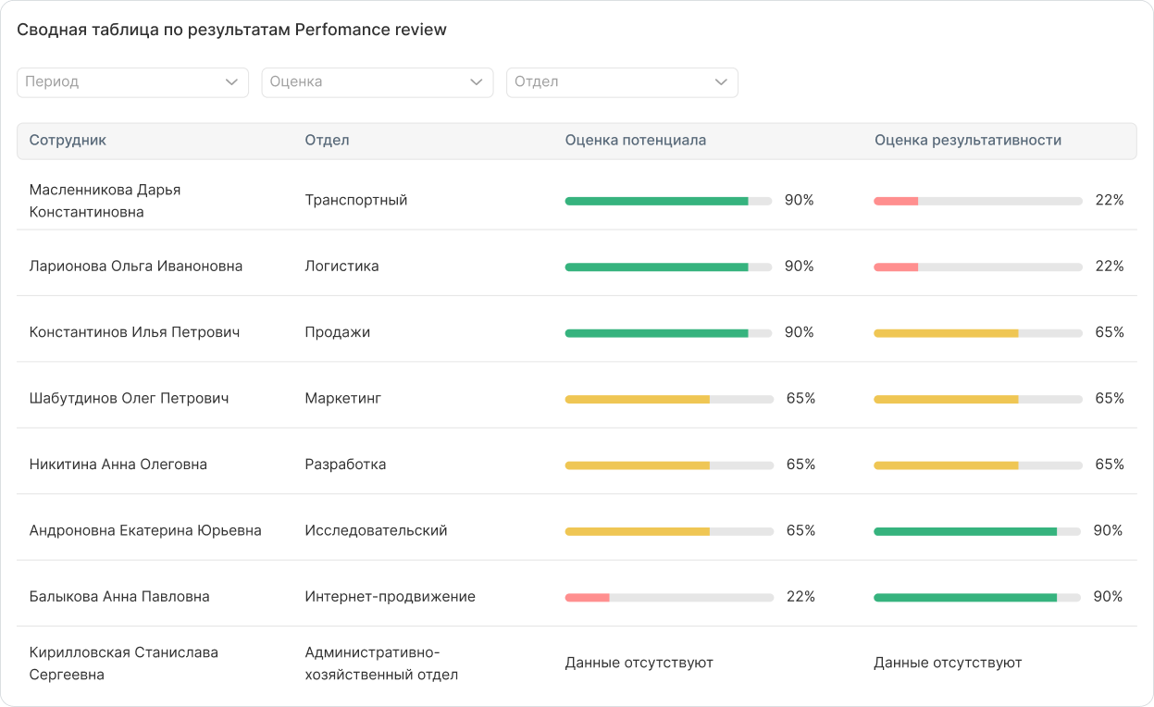Click the Административно-хозяйственный отдел cell
Screen dimensions: 1154x707
coord(381,664)
